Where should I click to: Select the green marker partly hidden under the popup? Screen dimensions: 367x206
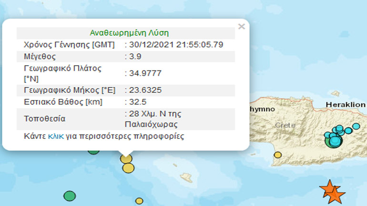(93, 152)
